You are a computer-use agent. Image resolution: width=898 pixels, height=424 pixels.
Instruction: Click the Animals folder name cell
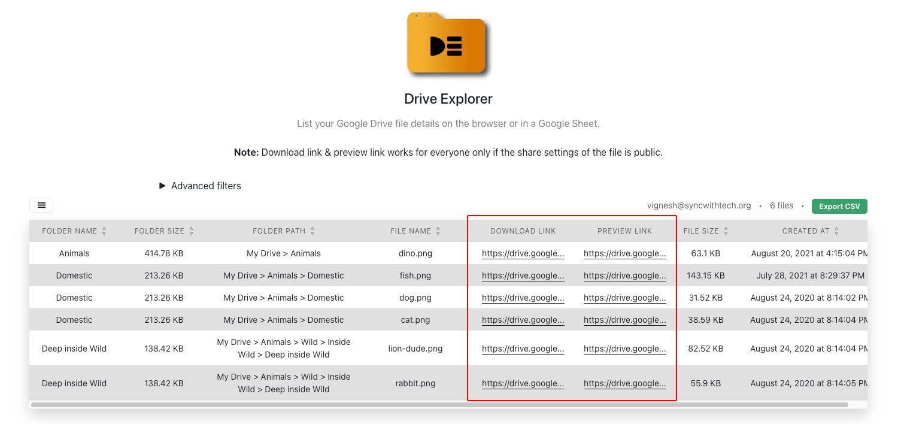(74, 253)
